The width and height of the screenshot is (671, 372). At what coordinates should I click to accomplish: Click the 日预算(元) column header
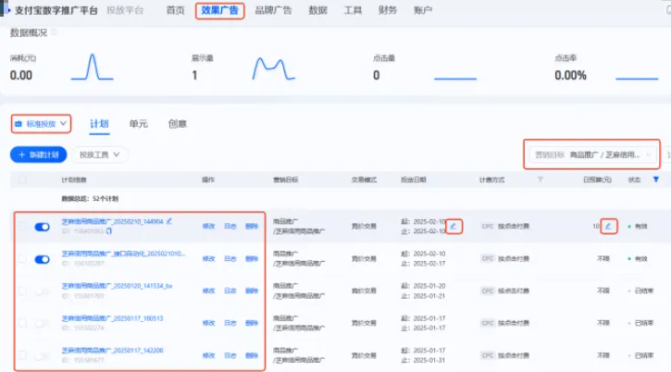pos(597,180)
